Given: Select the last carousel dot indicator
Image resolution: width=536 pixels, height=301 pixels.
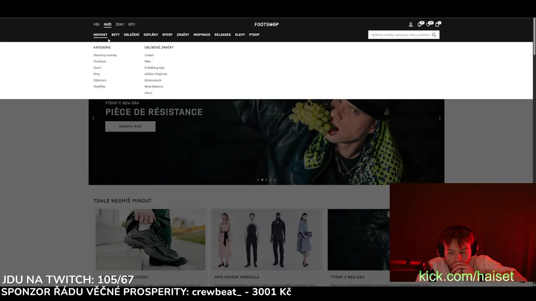Looking at the screenshot, I should pyautogui.click(x=275, y=180).
